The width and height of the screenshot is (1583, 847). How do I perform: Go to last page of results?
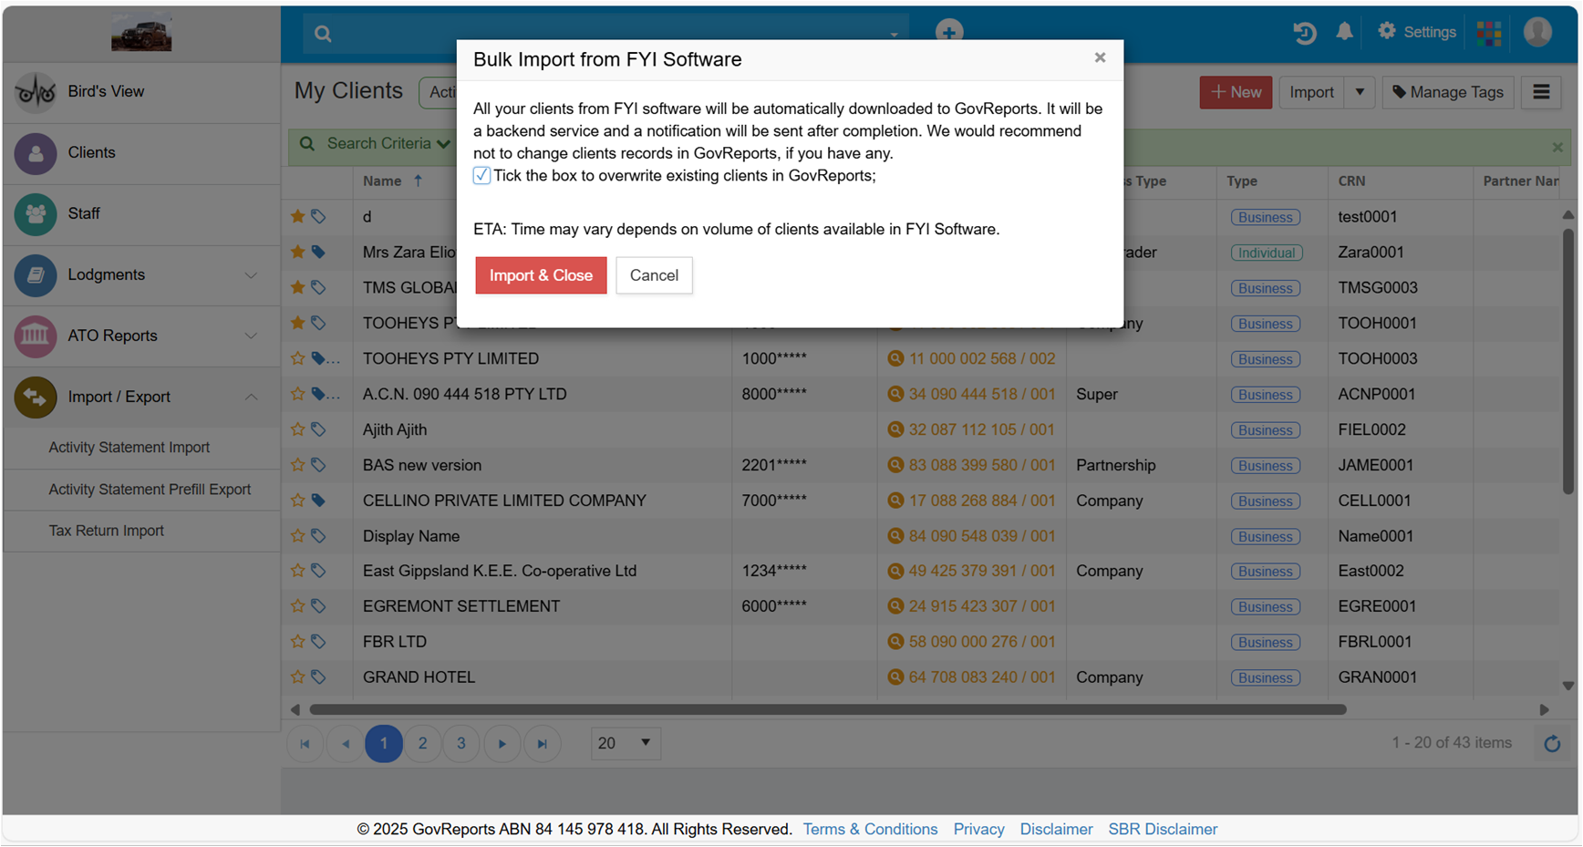(542, 744)
